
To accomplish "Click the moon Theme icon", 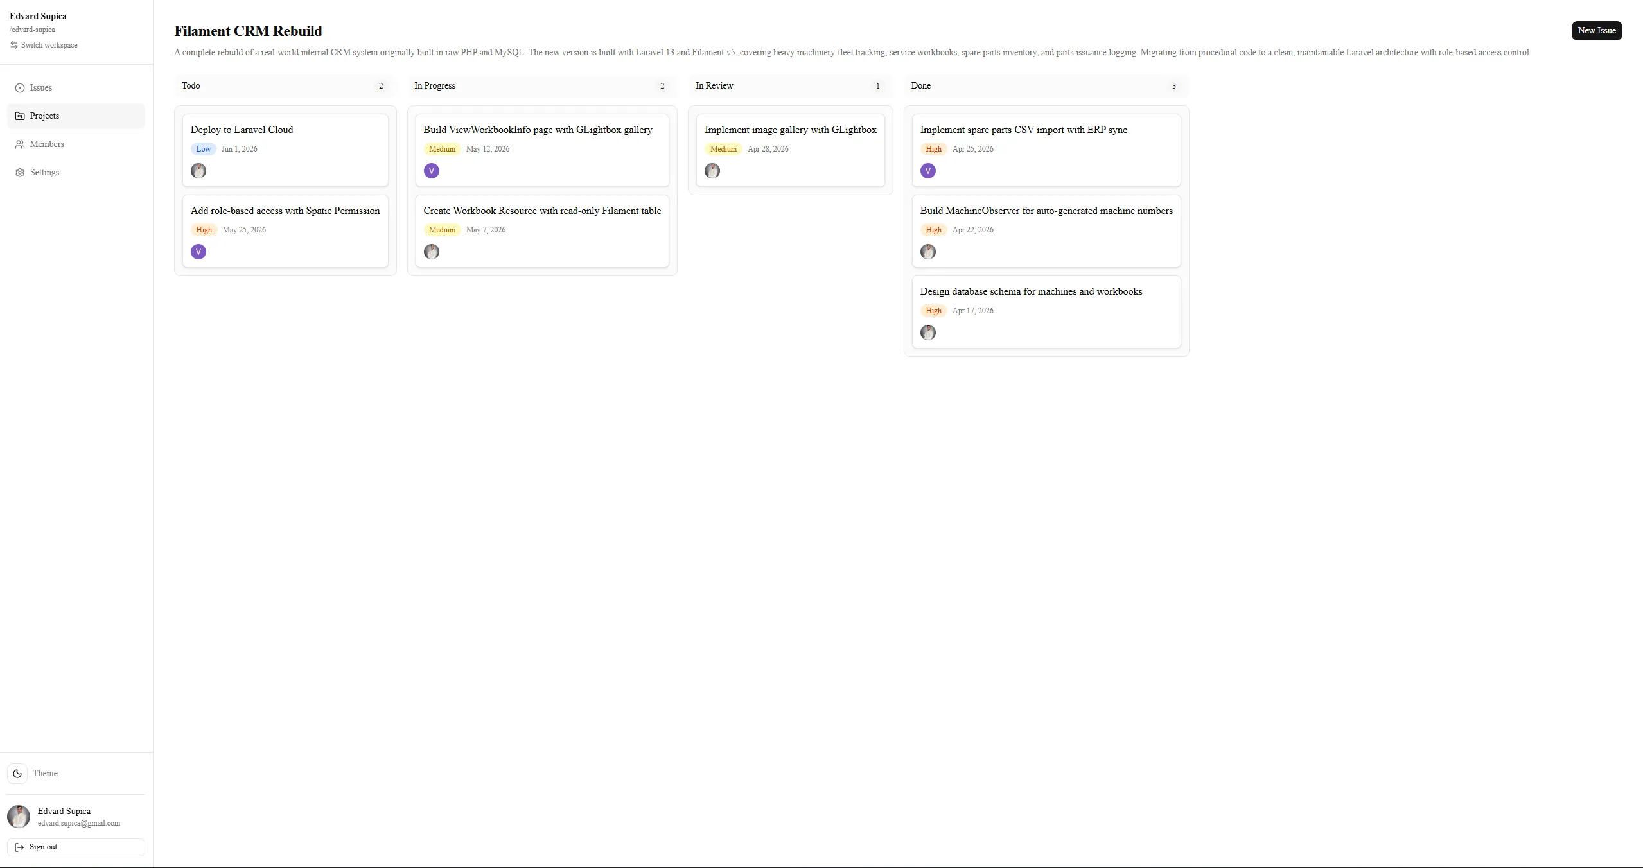I will click(17, 774).
